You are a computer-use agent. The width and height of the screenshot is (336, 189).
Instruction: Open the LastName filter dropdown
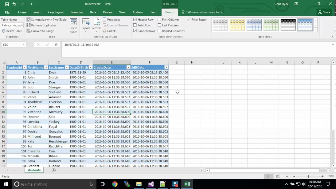pos(67,67)
